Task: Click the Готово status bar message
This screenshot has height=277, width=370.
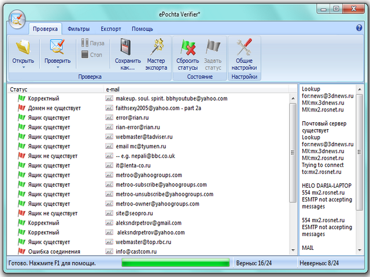Action: (x=52, y=263)
